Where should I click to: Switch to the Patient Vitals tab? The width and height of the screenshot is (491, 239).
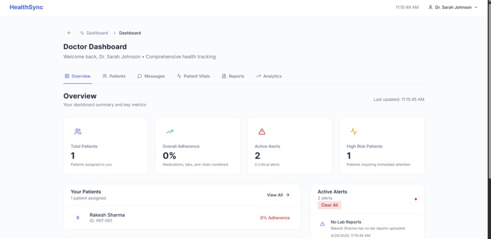193,76
